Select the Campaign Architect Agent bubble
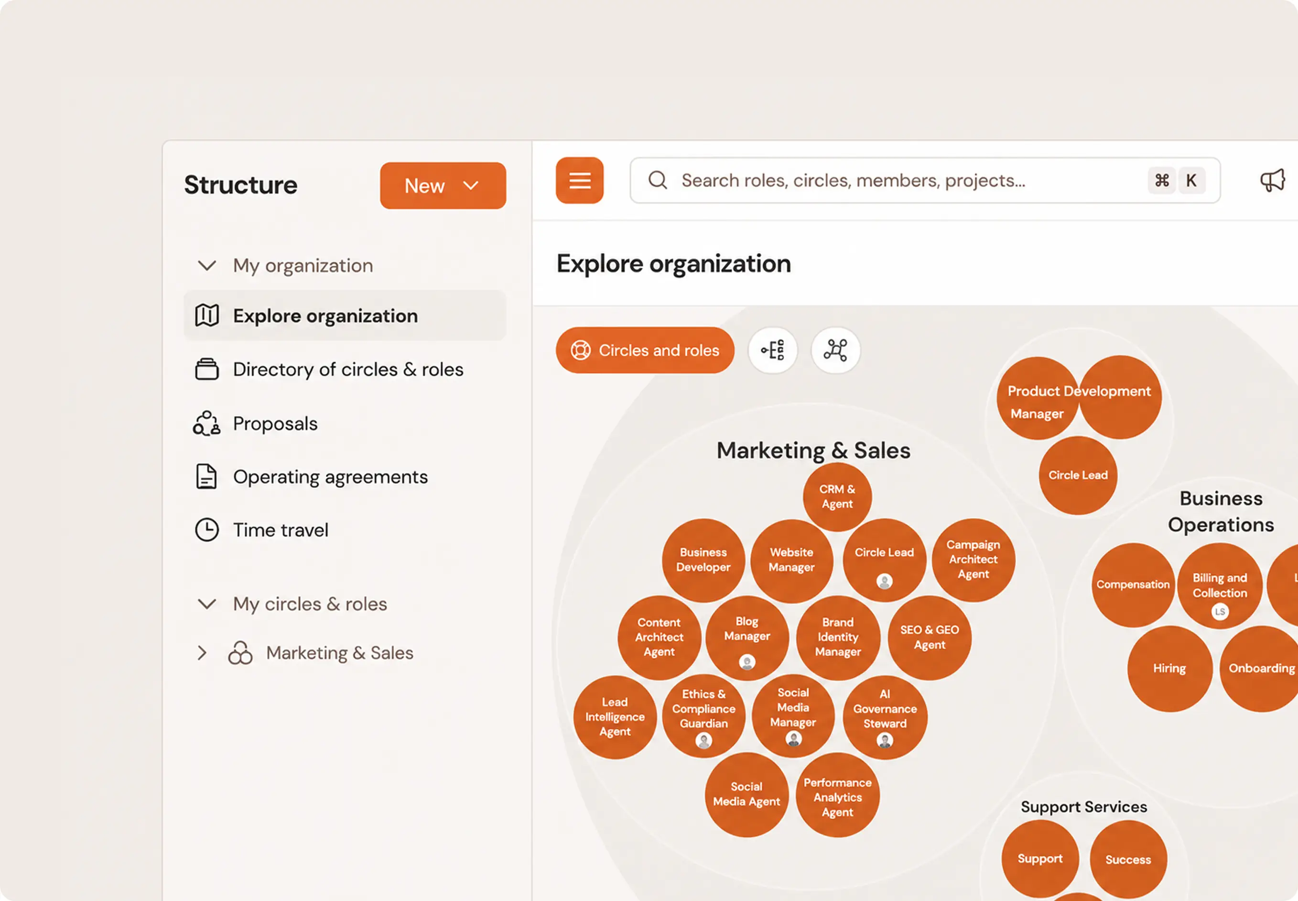This screenshot has width=1298, height=901. pyautogui.click(x=973, y=560)
